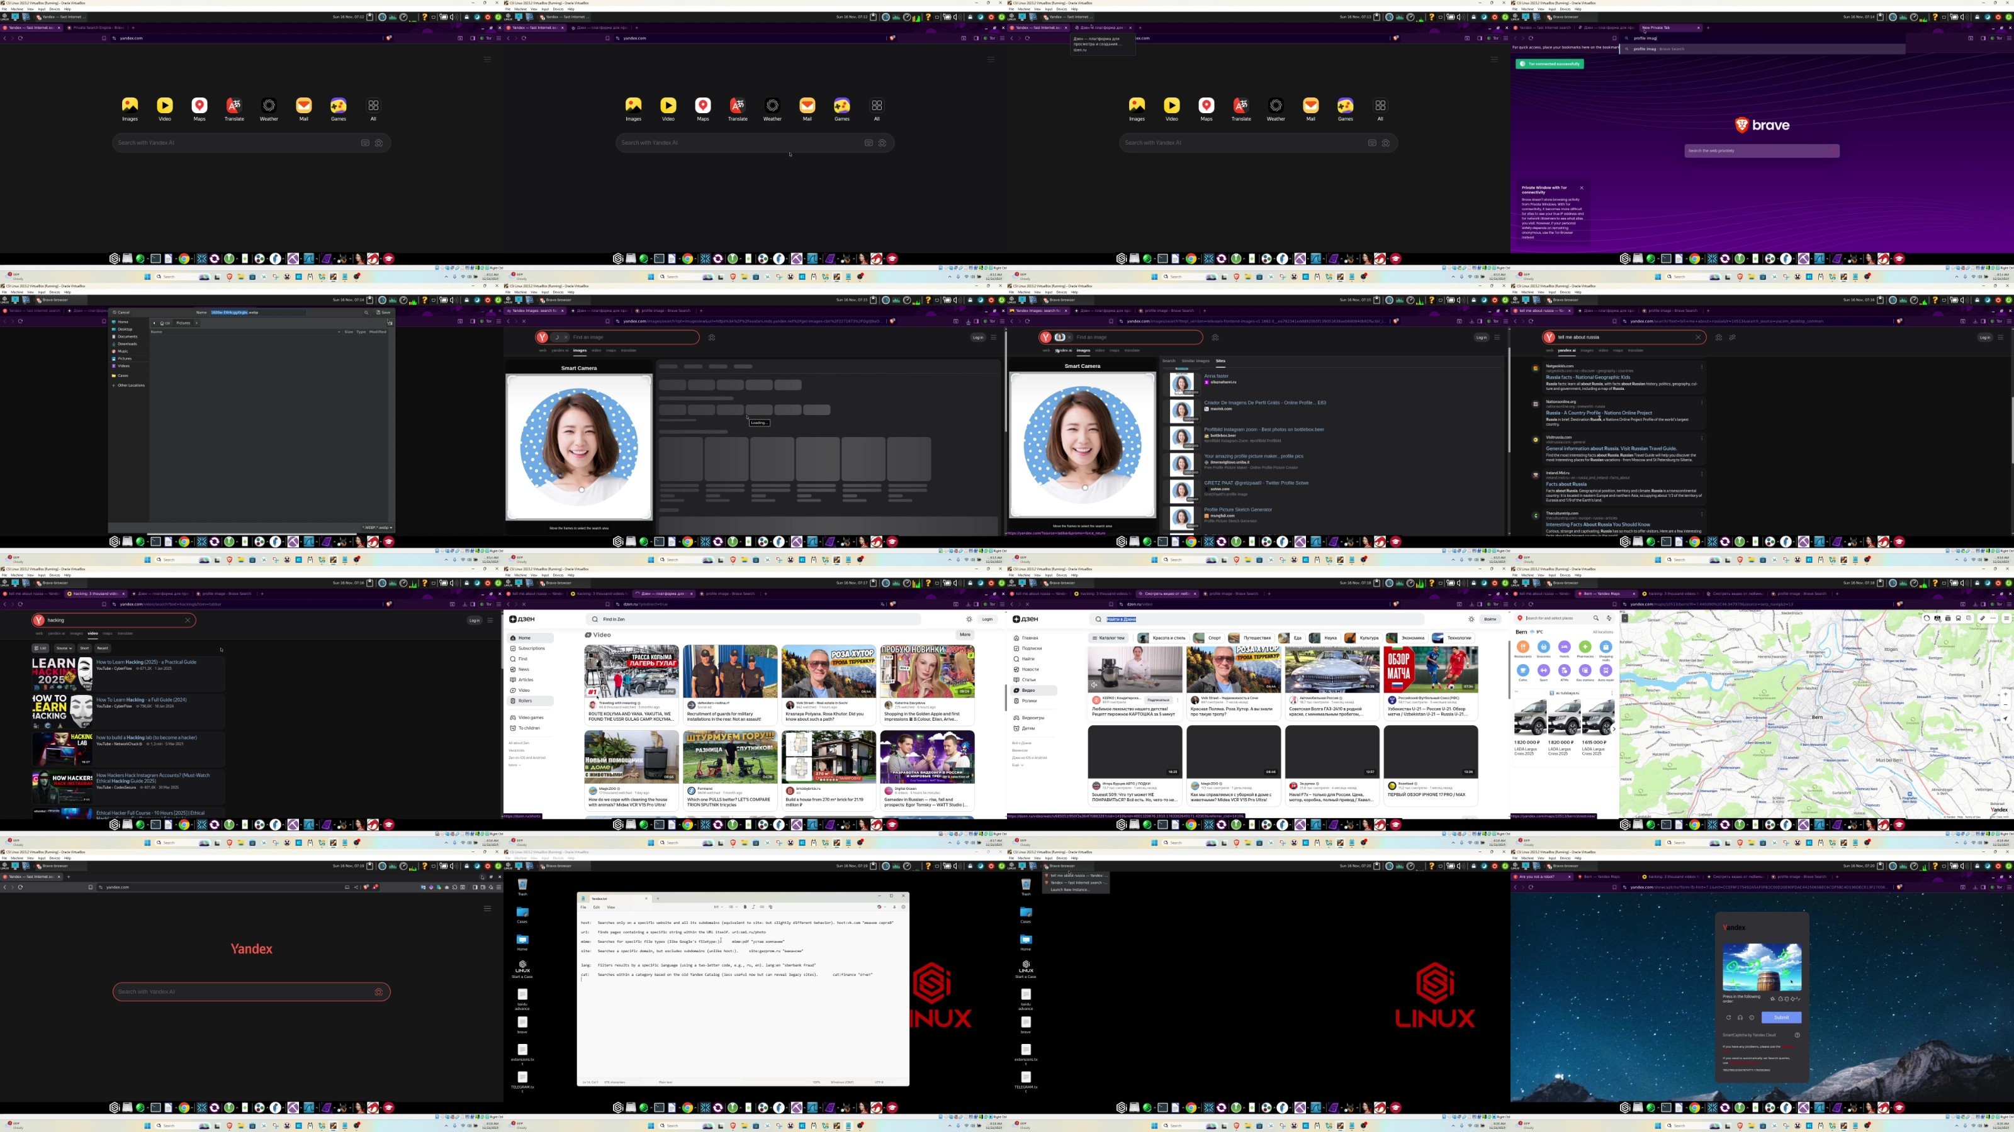Clear the 'tell me about russia' query
2014x1132 pixels.
1698,338
